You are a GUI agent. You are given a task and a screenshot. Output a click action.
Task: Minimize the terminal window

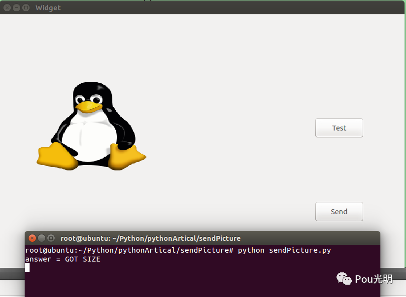42,238
